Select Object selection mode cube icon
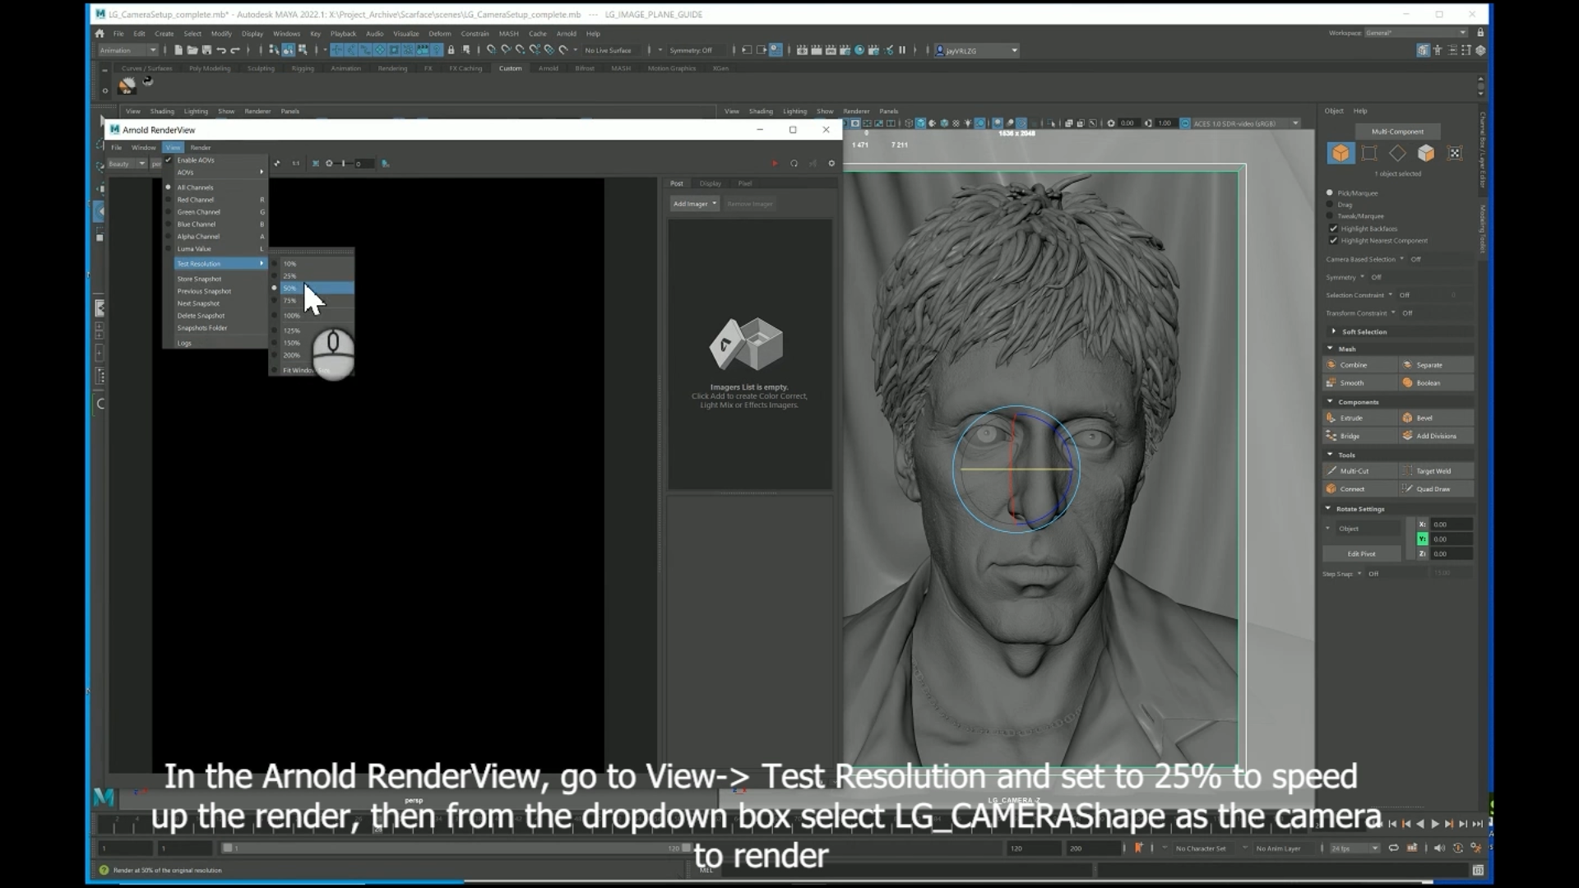The height and width of the screenshot is (888, 1579). [x=1341, y=154]
